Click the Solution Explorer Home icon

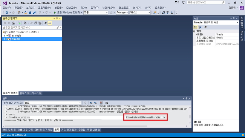pyautogui.click(x=14, y=23)
